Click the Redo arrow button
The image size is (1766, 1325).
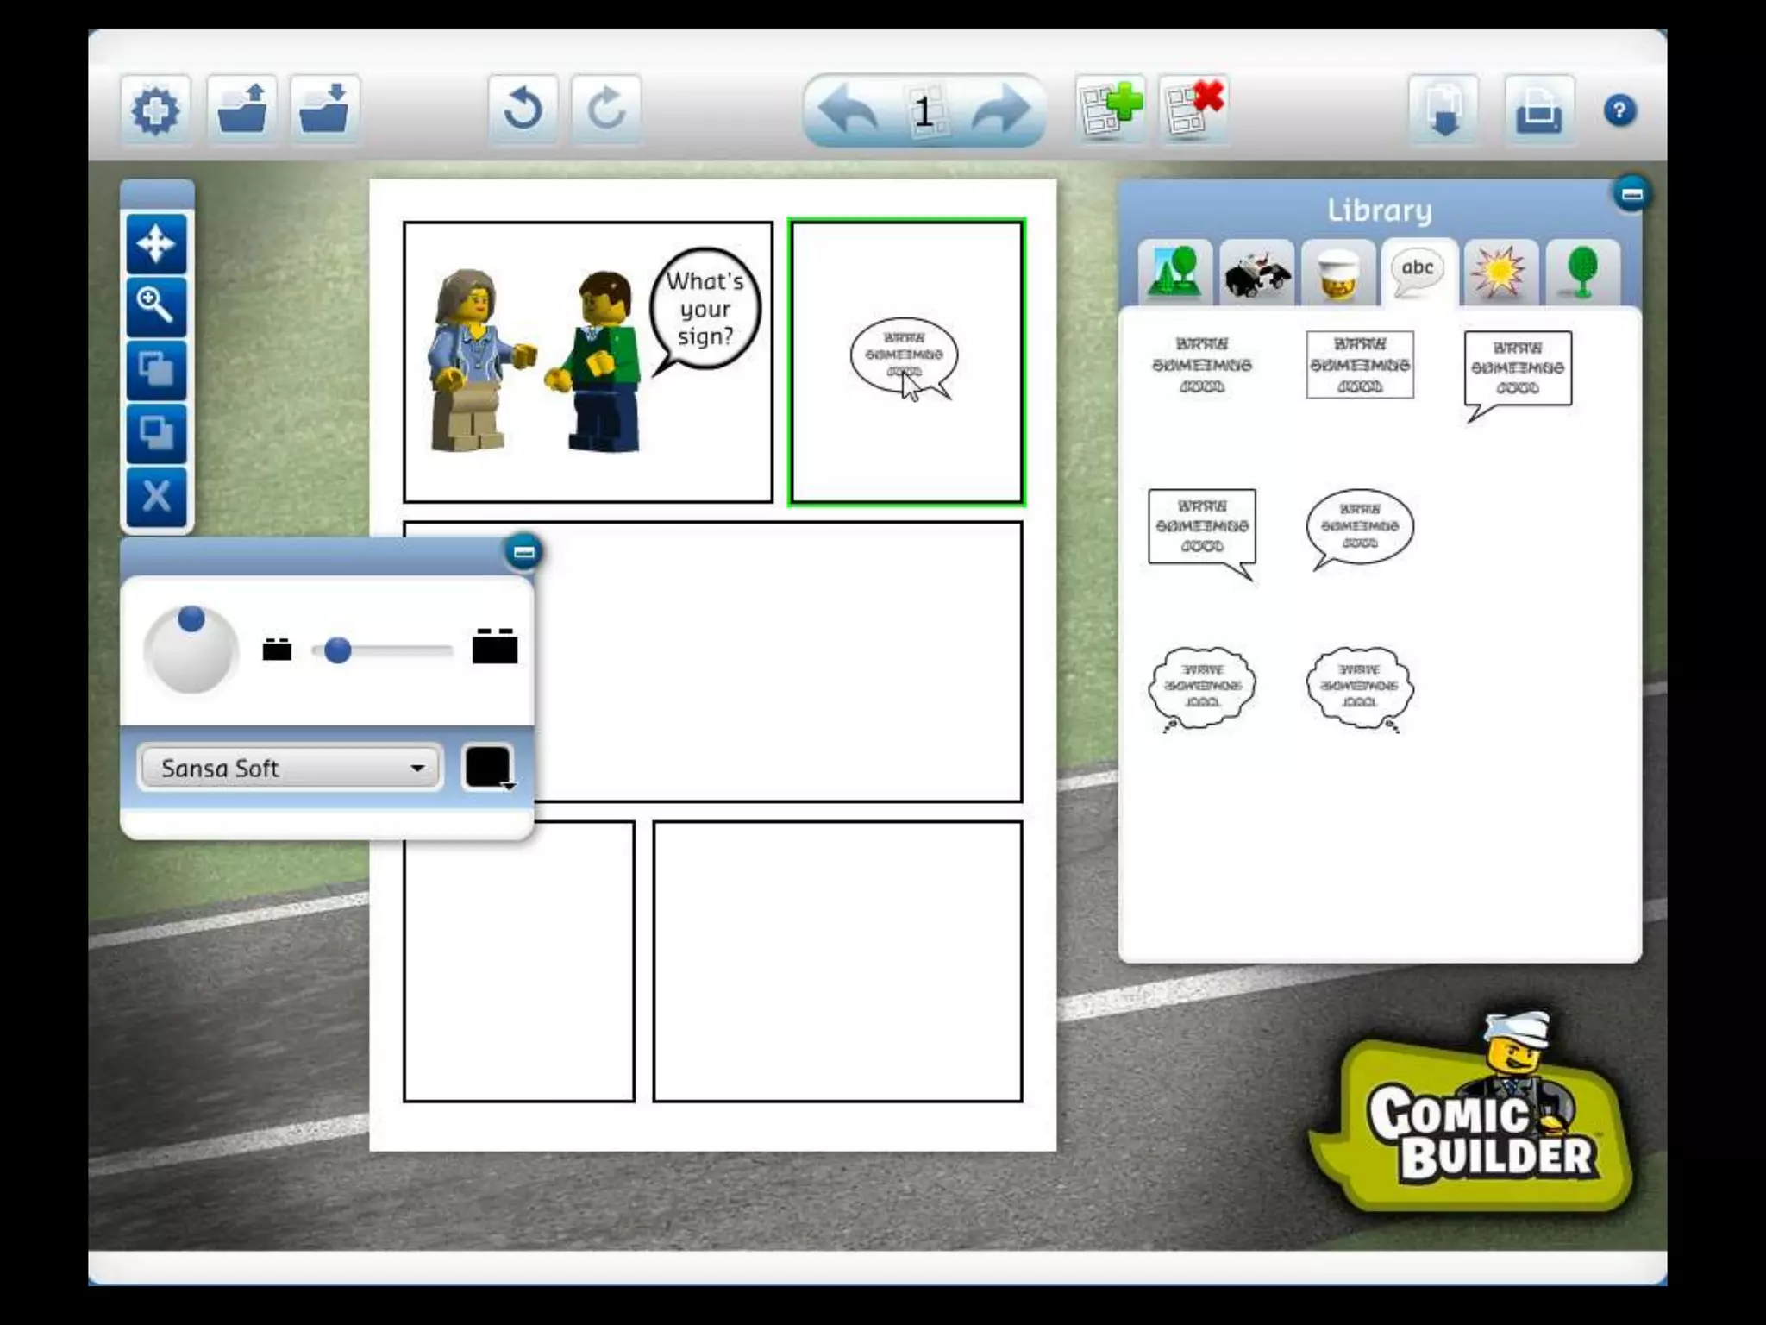[x=605, y=110]
